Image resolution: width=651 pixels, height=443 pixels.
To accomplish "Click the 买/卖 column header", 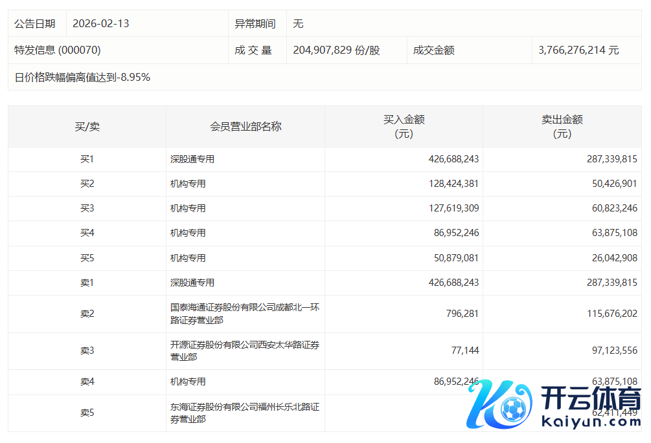I will [87, 127].
